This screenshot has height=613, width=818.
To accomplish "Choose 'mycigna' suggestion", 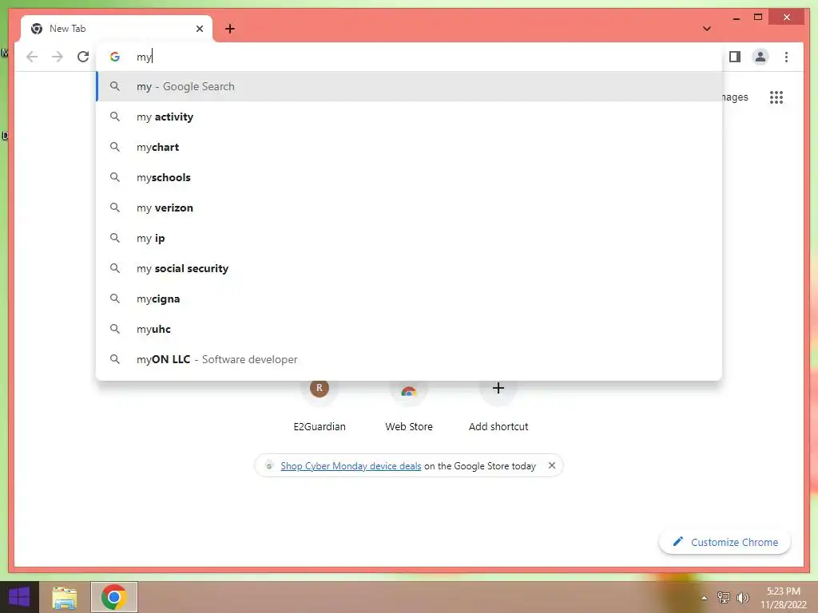I will pos(409,299).
